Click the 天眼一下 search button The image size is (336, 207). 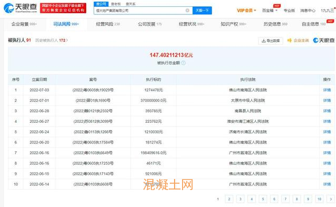pos(202,10)
